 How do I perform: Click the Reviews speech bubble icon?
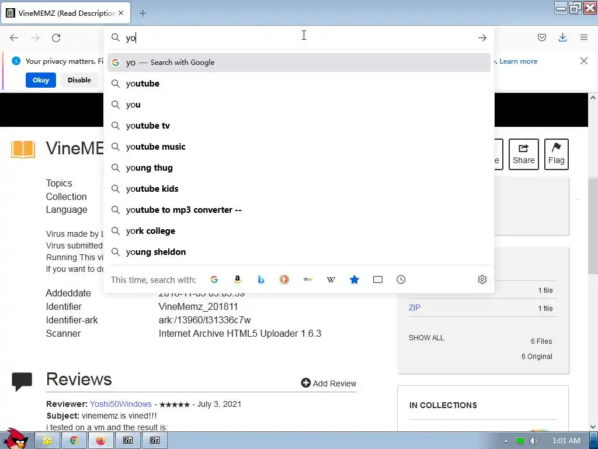tap(22, 381)
